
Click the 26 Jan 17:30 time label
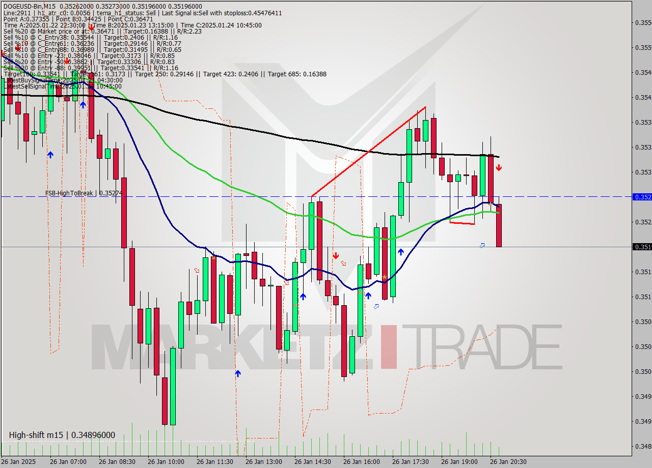pyautogui.click(x=411, y=462)
